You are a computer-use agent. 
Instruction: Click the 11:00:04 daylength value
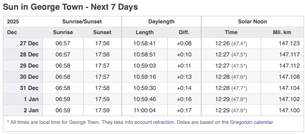(144, 110)
